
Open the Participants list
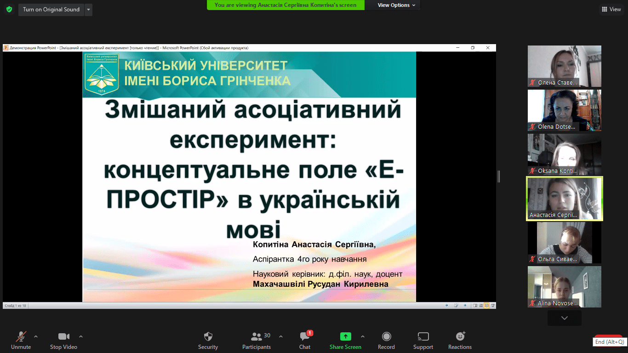tap(257, 340)
